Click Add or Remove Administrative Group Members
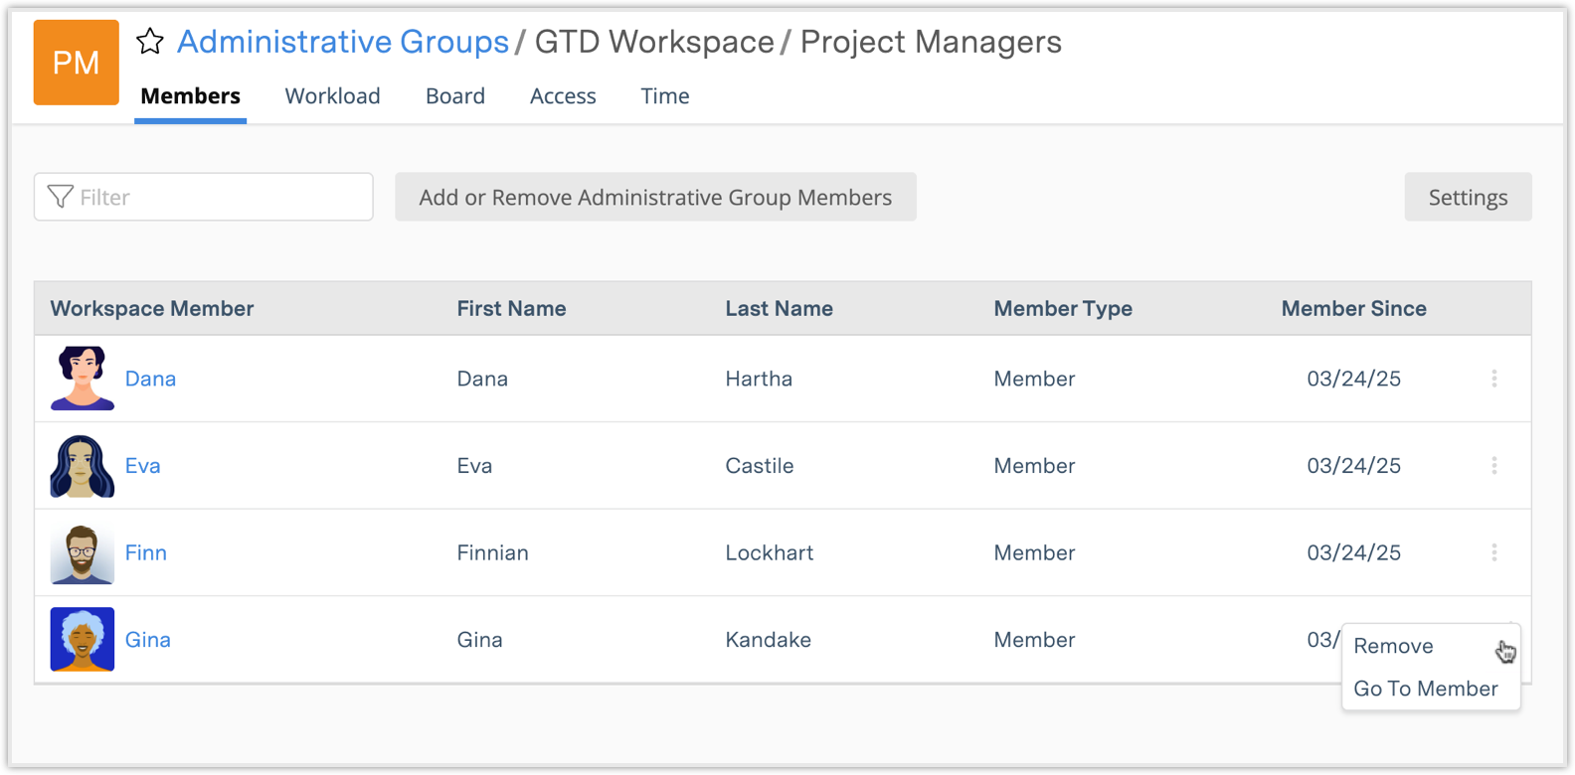Screen dimensions: 1575x775 point(655,198)
